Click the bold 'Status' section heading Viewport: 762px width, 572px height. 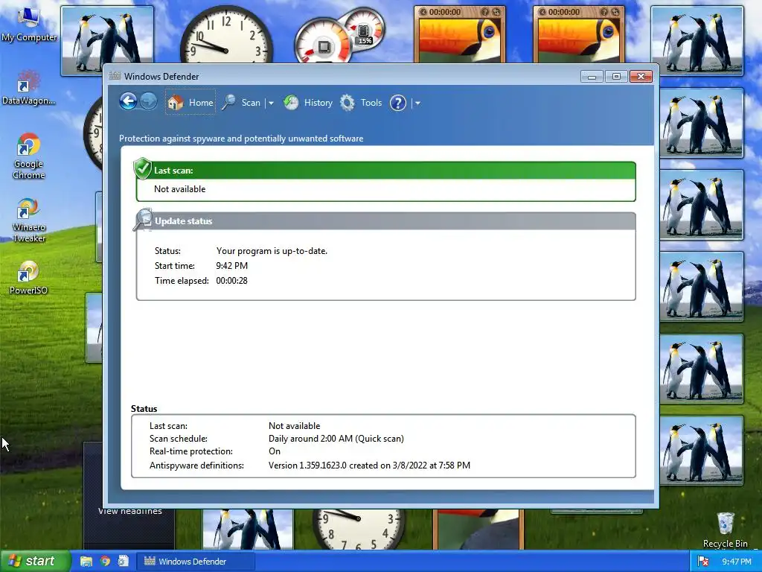tap(144, 409)
